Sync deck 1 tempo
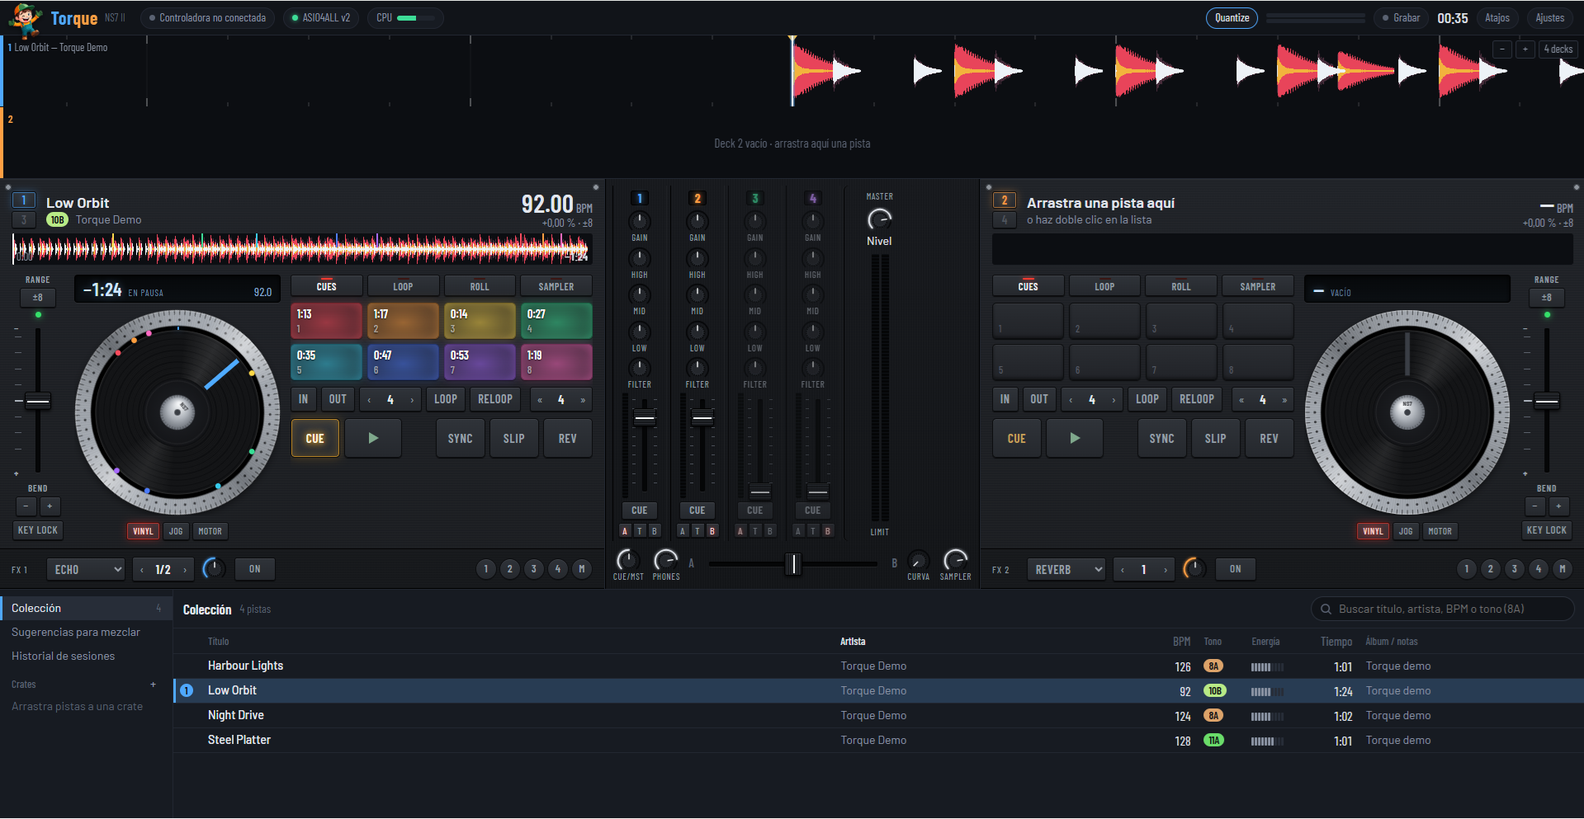The image size is (1584, 819). pos(461,438)
